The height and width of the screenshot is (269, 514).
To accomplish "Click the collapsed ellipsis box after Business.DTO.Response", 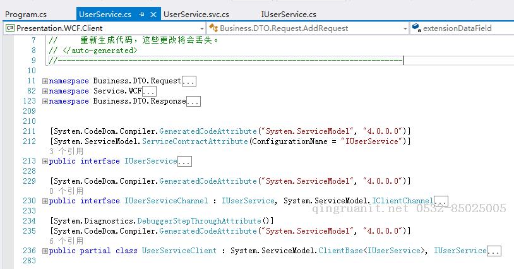I will [193, 102].
